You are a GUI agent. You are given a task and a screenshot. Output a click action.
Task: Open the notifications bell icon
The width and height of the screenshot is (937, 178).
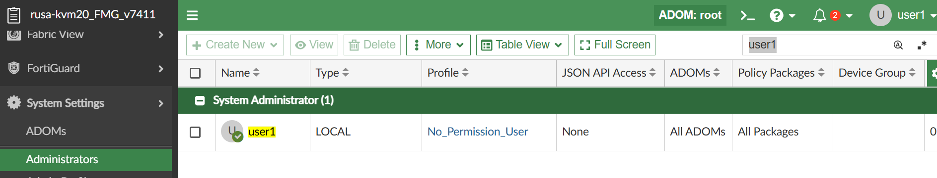[819, 15]
